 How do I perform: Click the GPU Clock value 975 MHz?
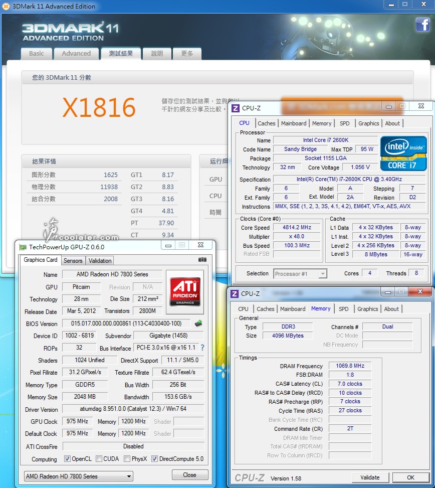tap(77, 421)
